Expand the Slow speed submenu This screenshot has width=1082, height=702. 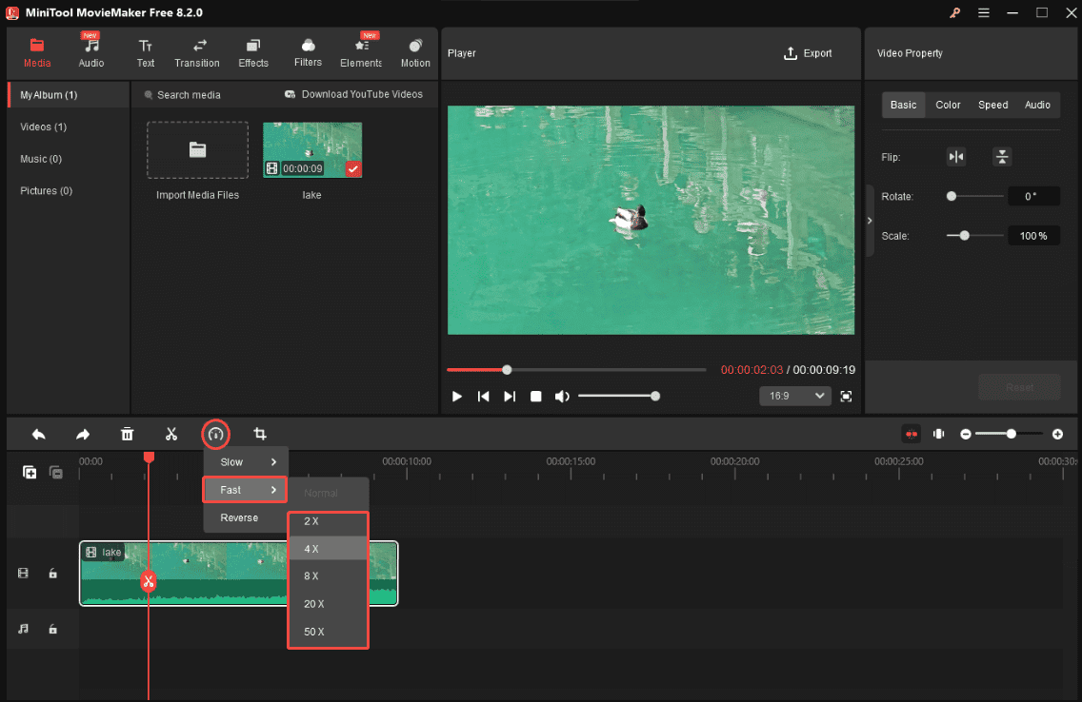point(231,461)
